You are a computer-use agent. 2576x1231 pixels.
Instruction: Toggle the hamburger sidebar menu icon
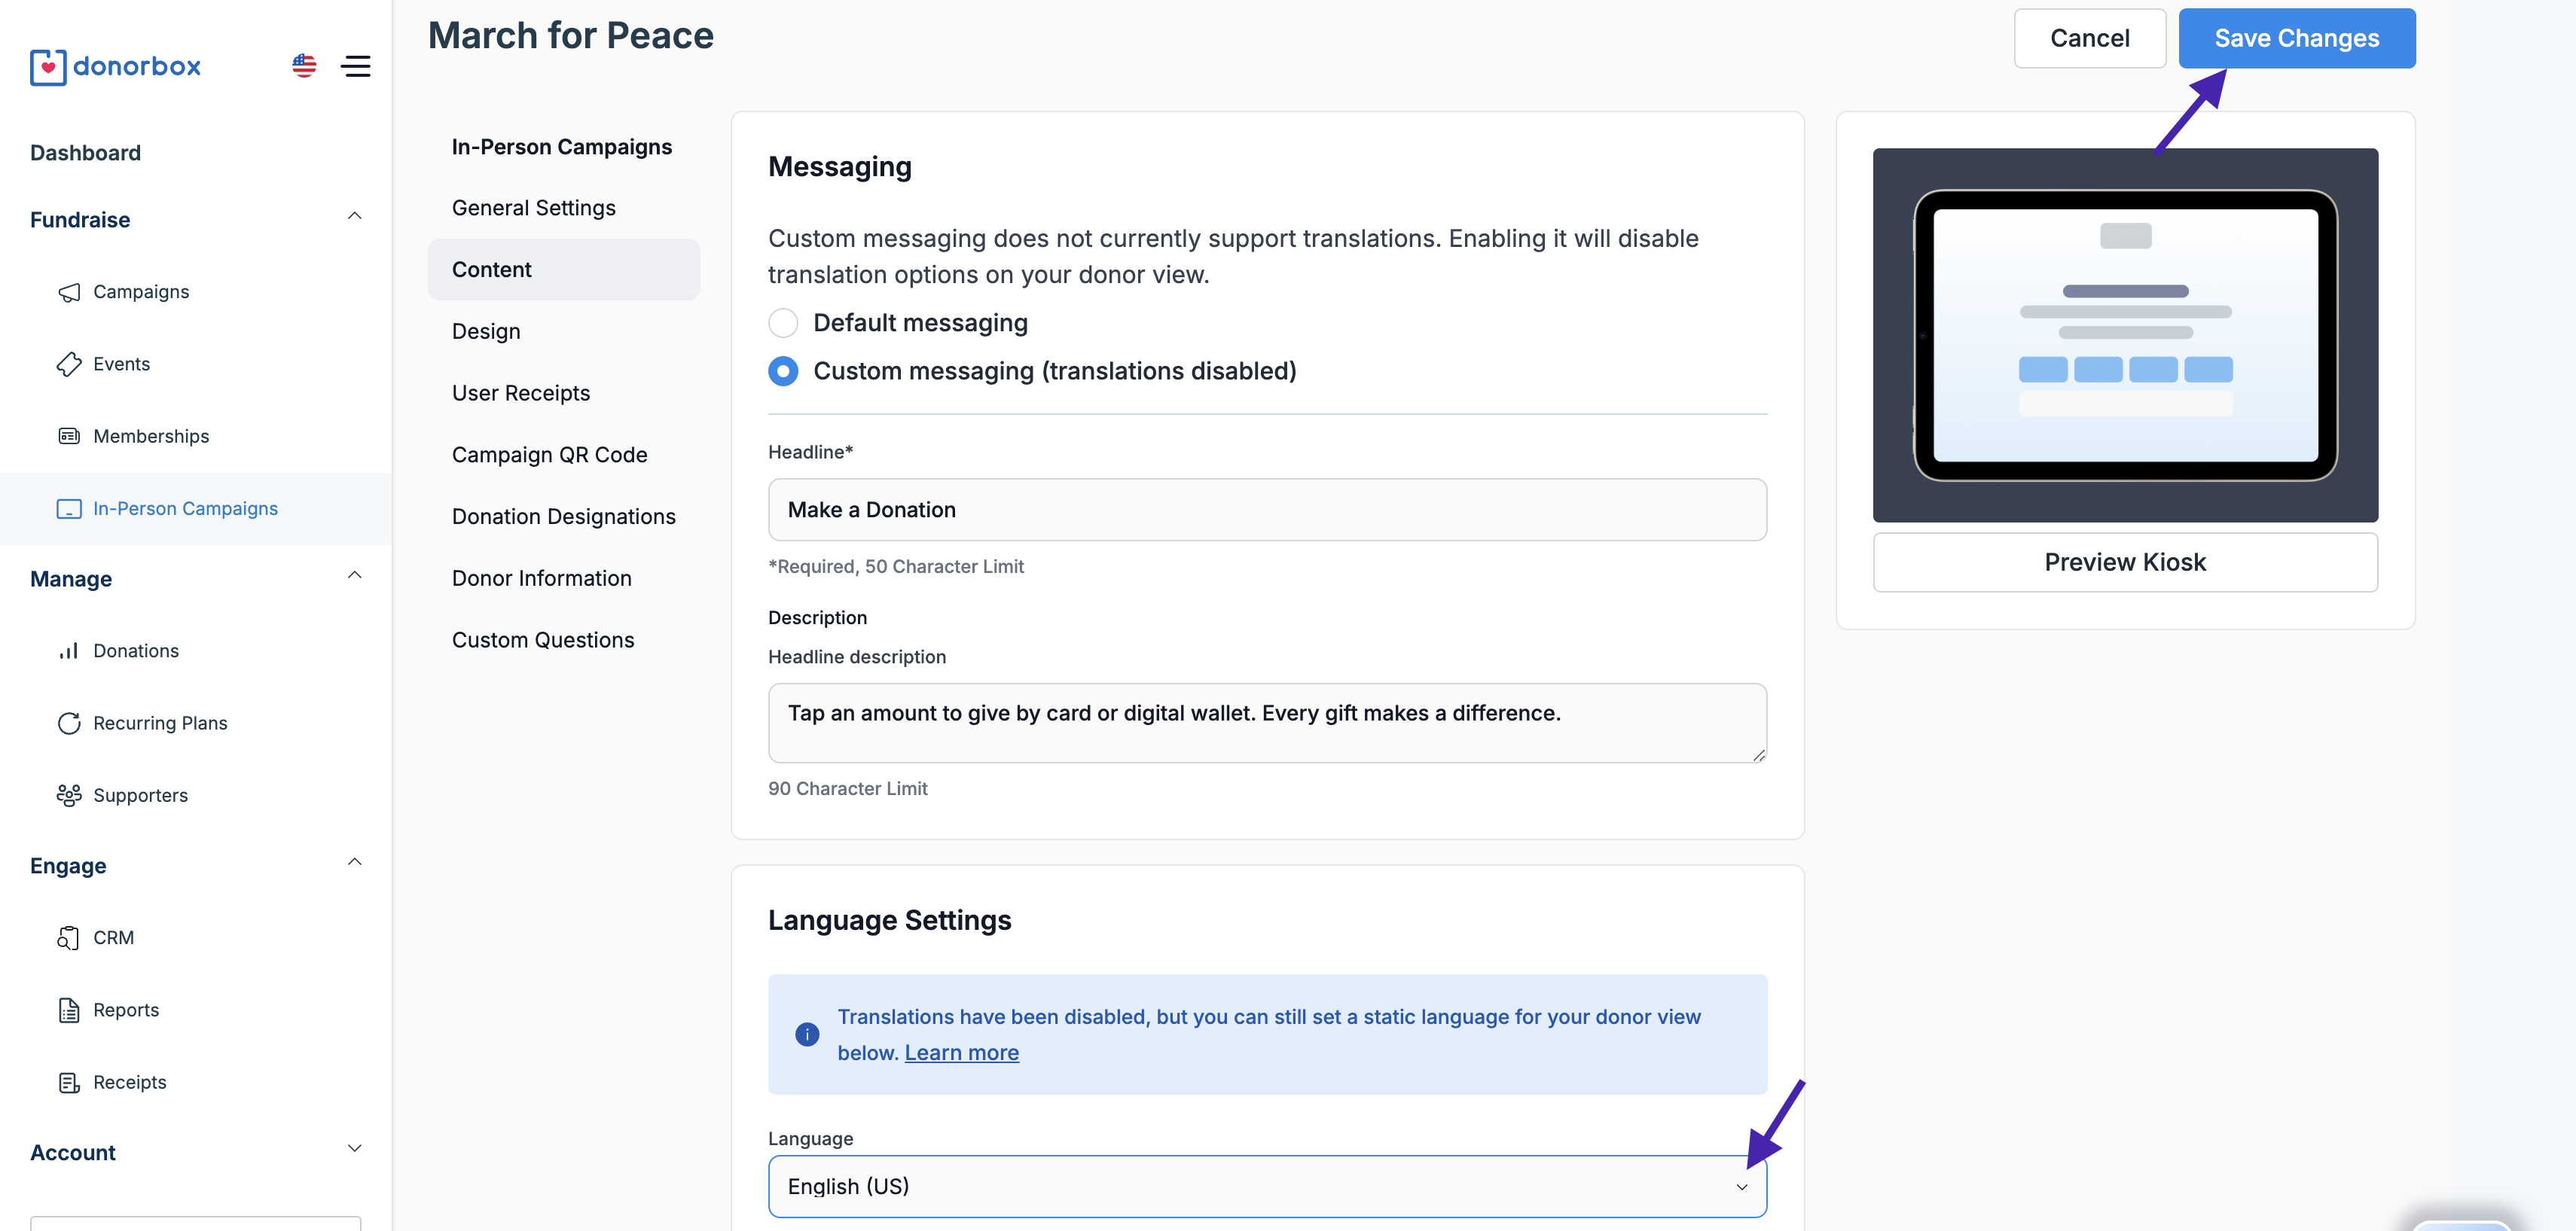pos(355,66)
